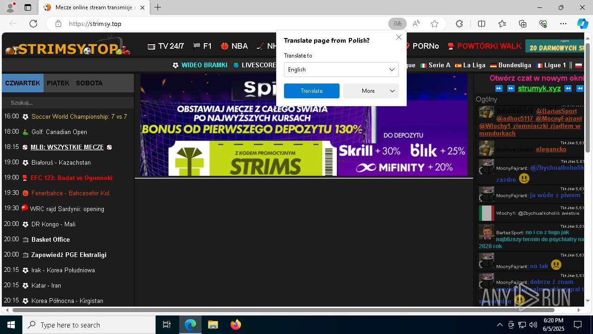Select the SOBOTA day tab

pos(89,83)
